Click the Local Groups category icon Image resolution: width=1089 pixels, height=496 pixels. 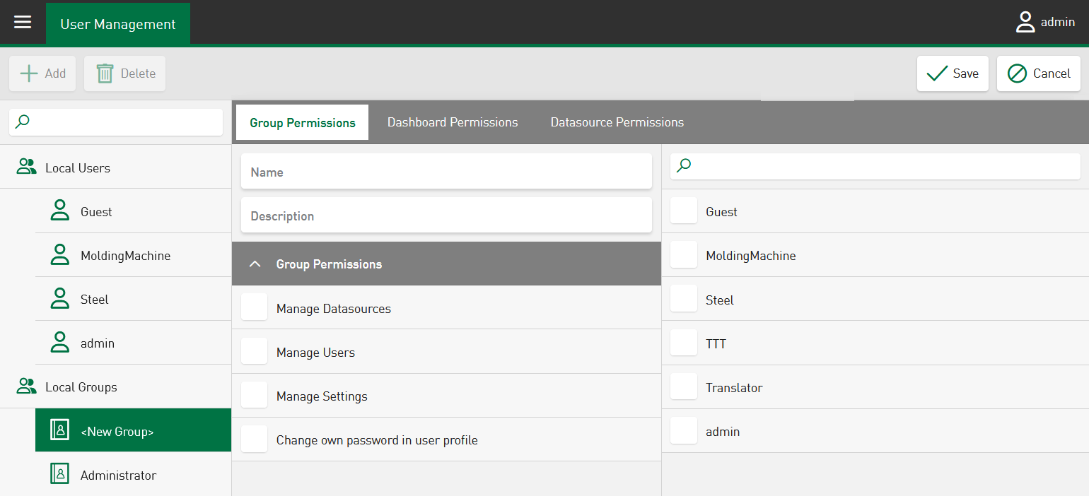tap(27, 386)
